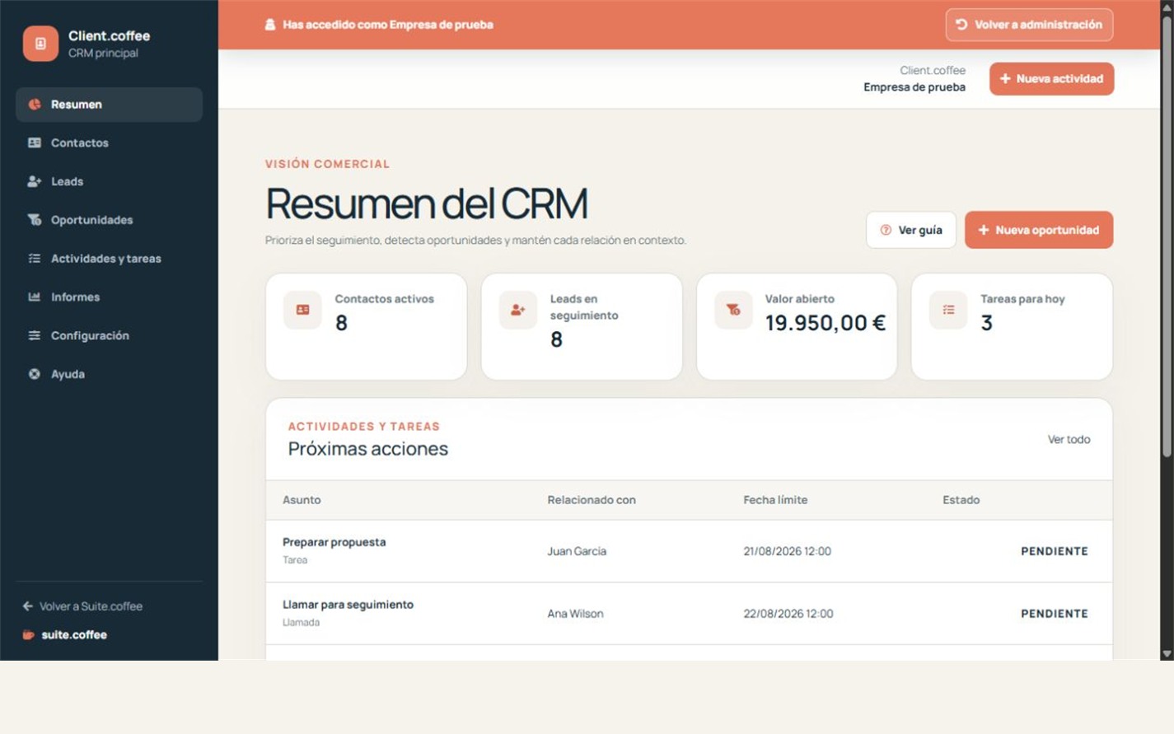This screenshot has width=1174, height=734.
Task: Click the date 21/08/2026 12:00
Action: pos(787,551)
